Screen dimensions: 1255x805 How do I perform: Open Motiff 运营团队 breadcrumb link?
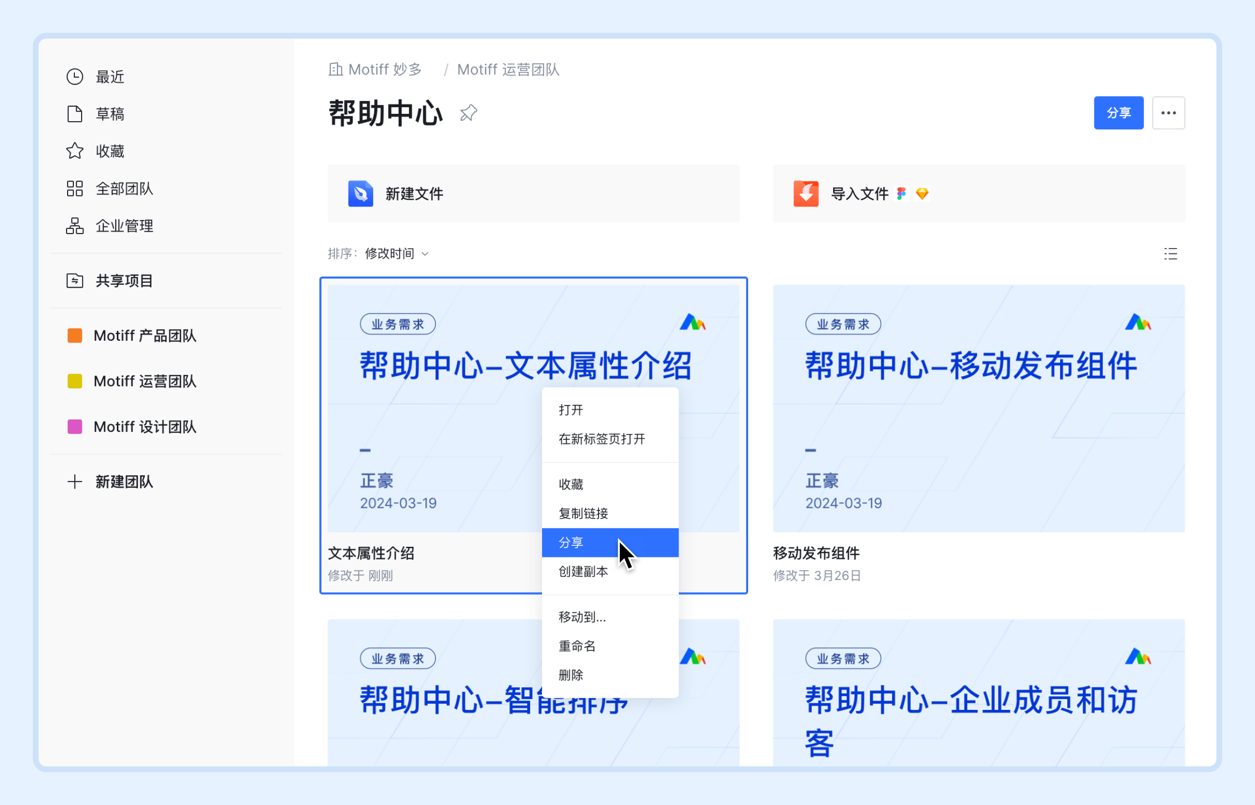[508, 69]
